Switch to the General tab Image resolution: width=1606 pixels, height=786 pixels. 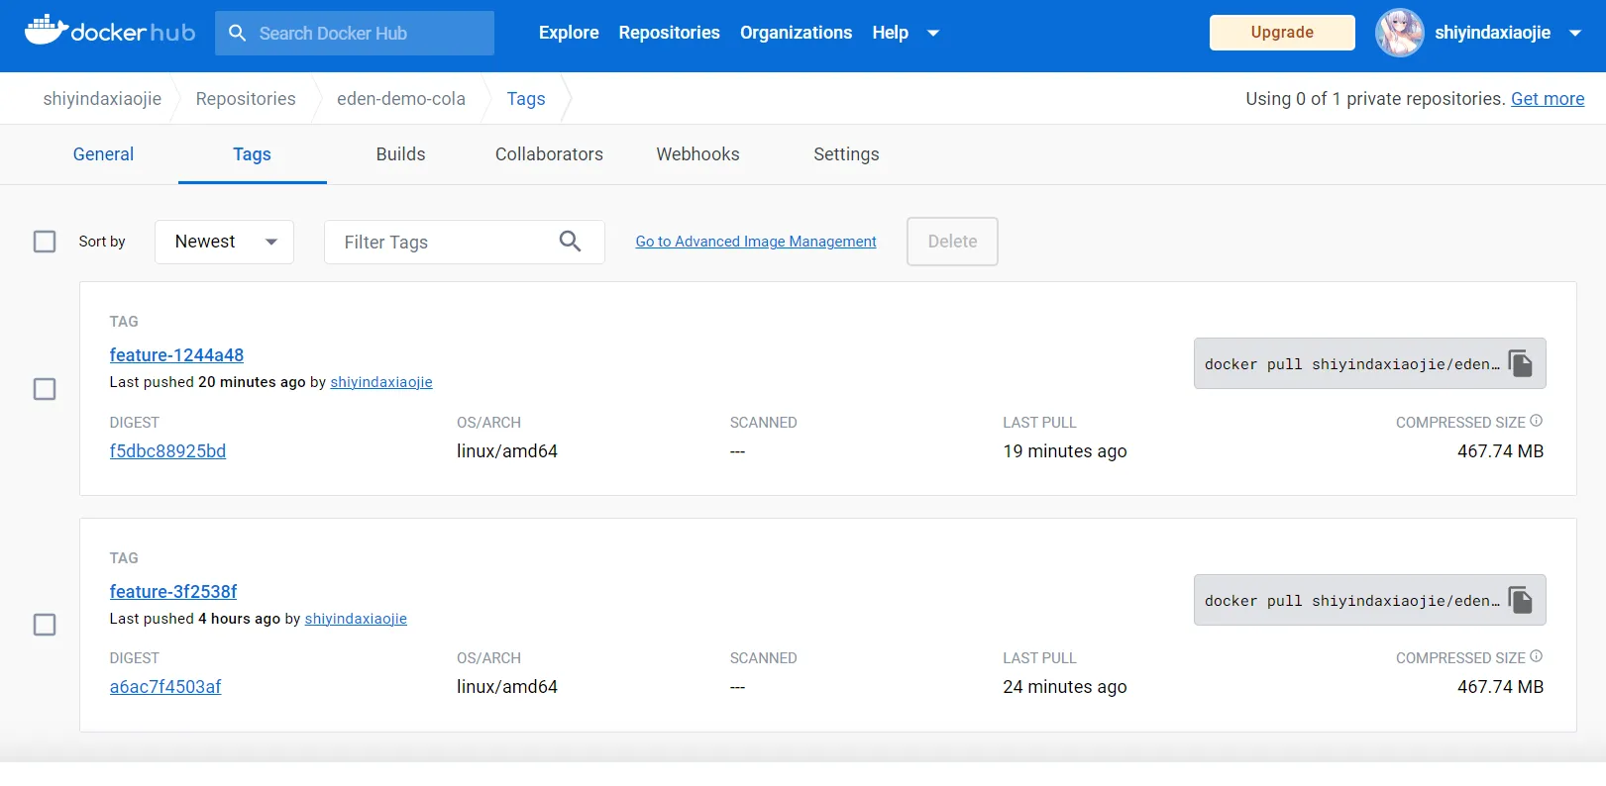(103, 154)
